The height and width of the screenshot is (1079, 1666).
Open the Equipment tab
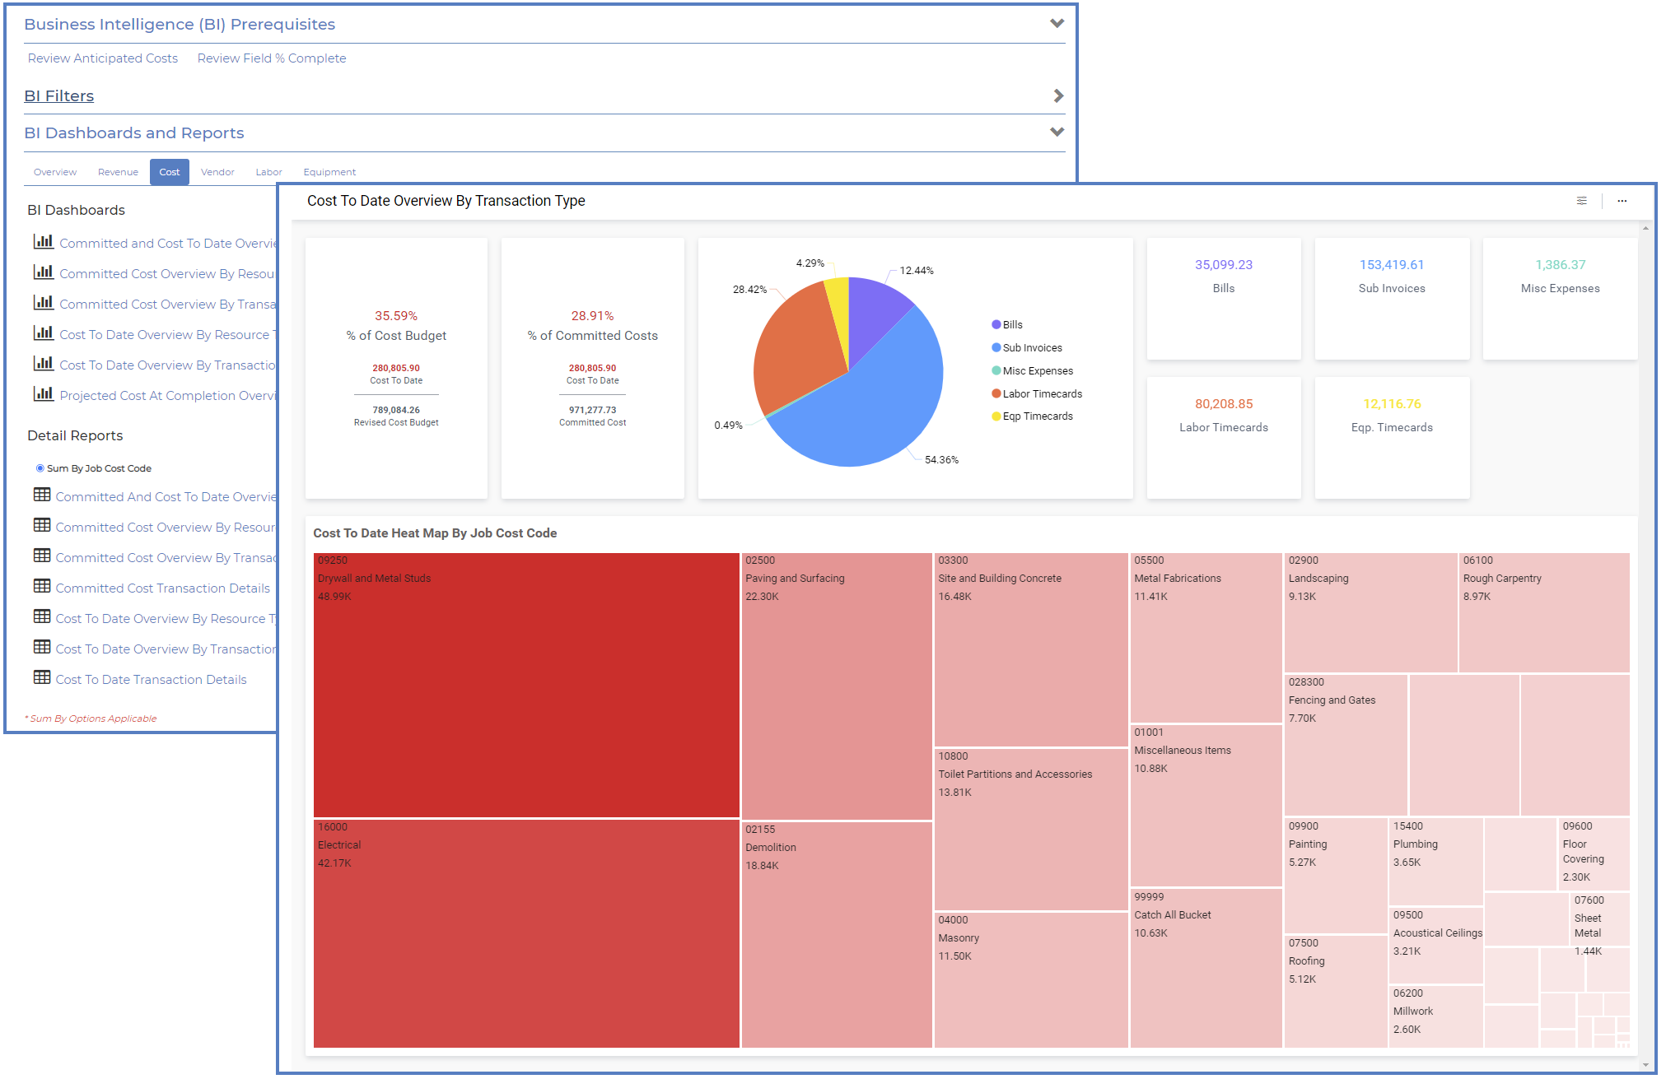click(329, 172)
